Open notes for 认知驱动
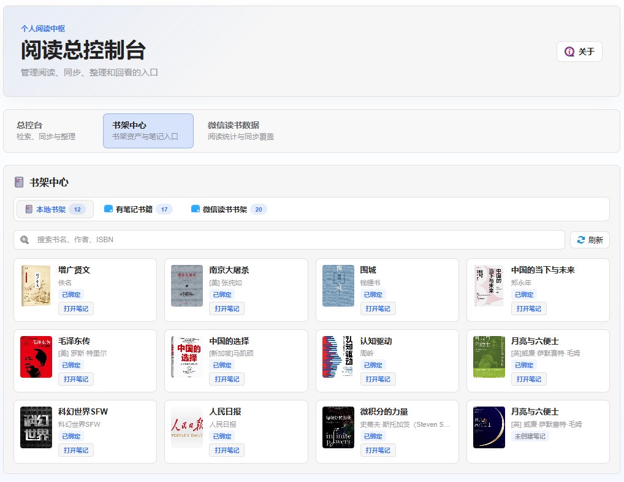This screenshot has height=482, width=624. pyautogui.click(x=378, y=379)
